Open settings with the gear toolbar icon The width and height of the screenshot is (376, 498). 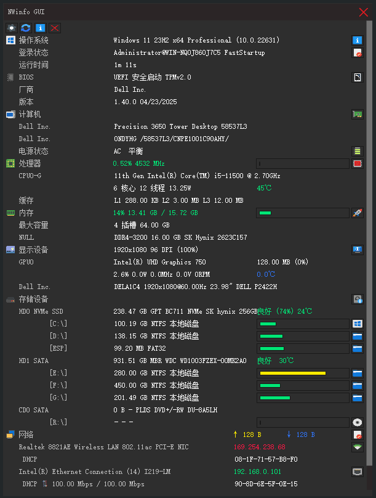[12, 28]
